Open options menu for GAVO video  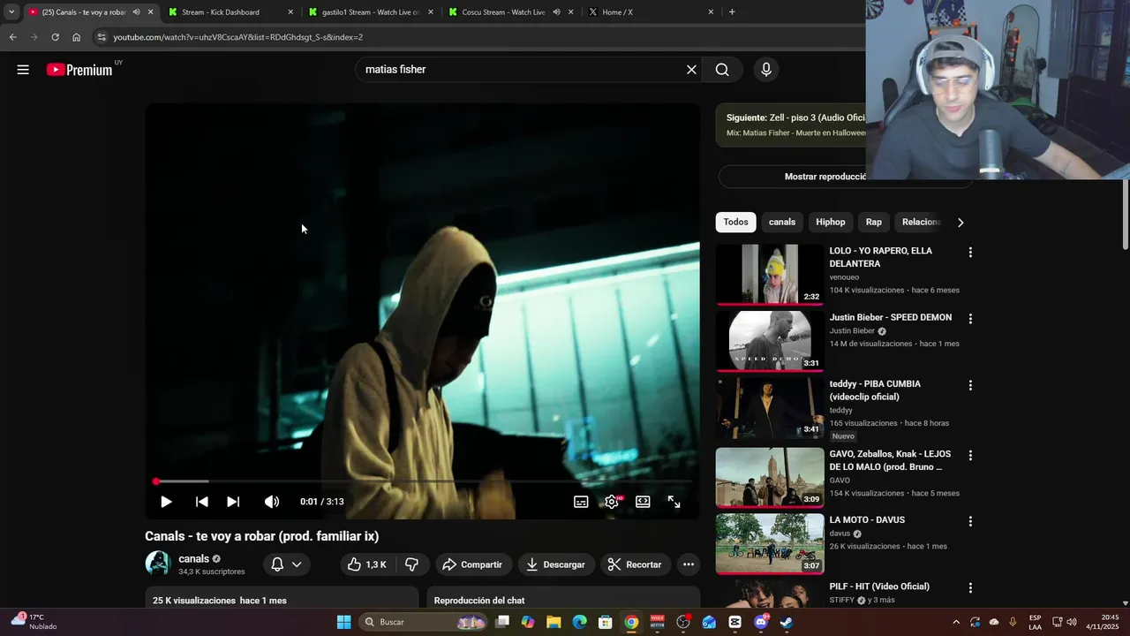tap(970, 455)
